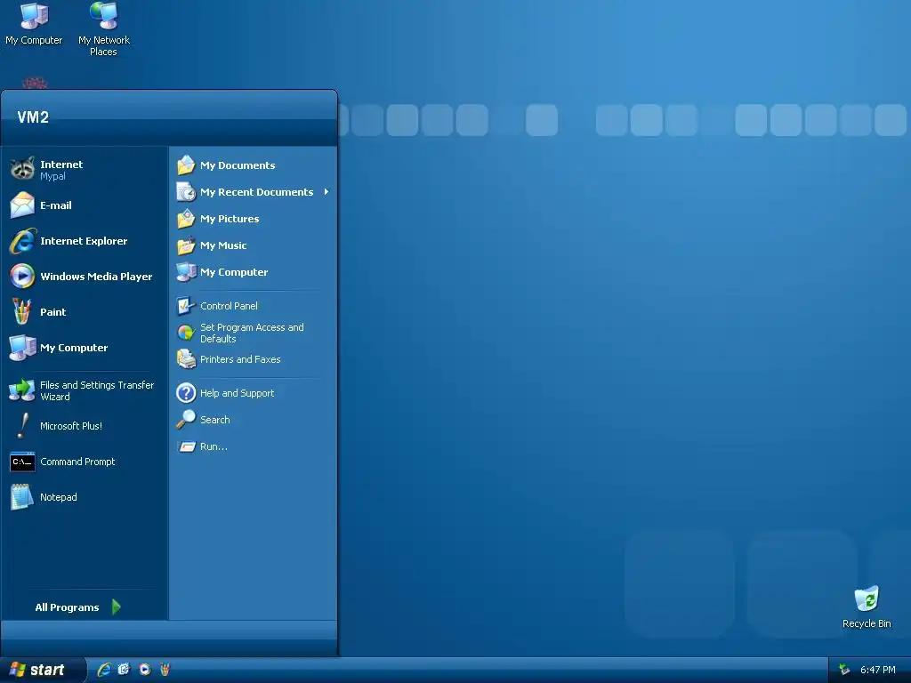The width and height of the screenshot is (911, 683).
Task: Select Recycle Bin desktop icon
Action: pos(867,607)
